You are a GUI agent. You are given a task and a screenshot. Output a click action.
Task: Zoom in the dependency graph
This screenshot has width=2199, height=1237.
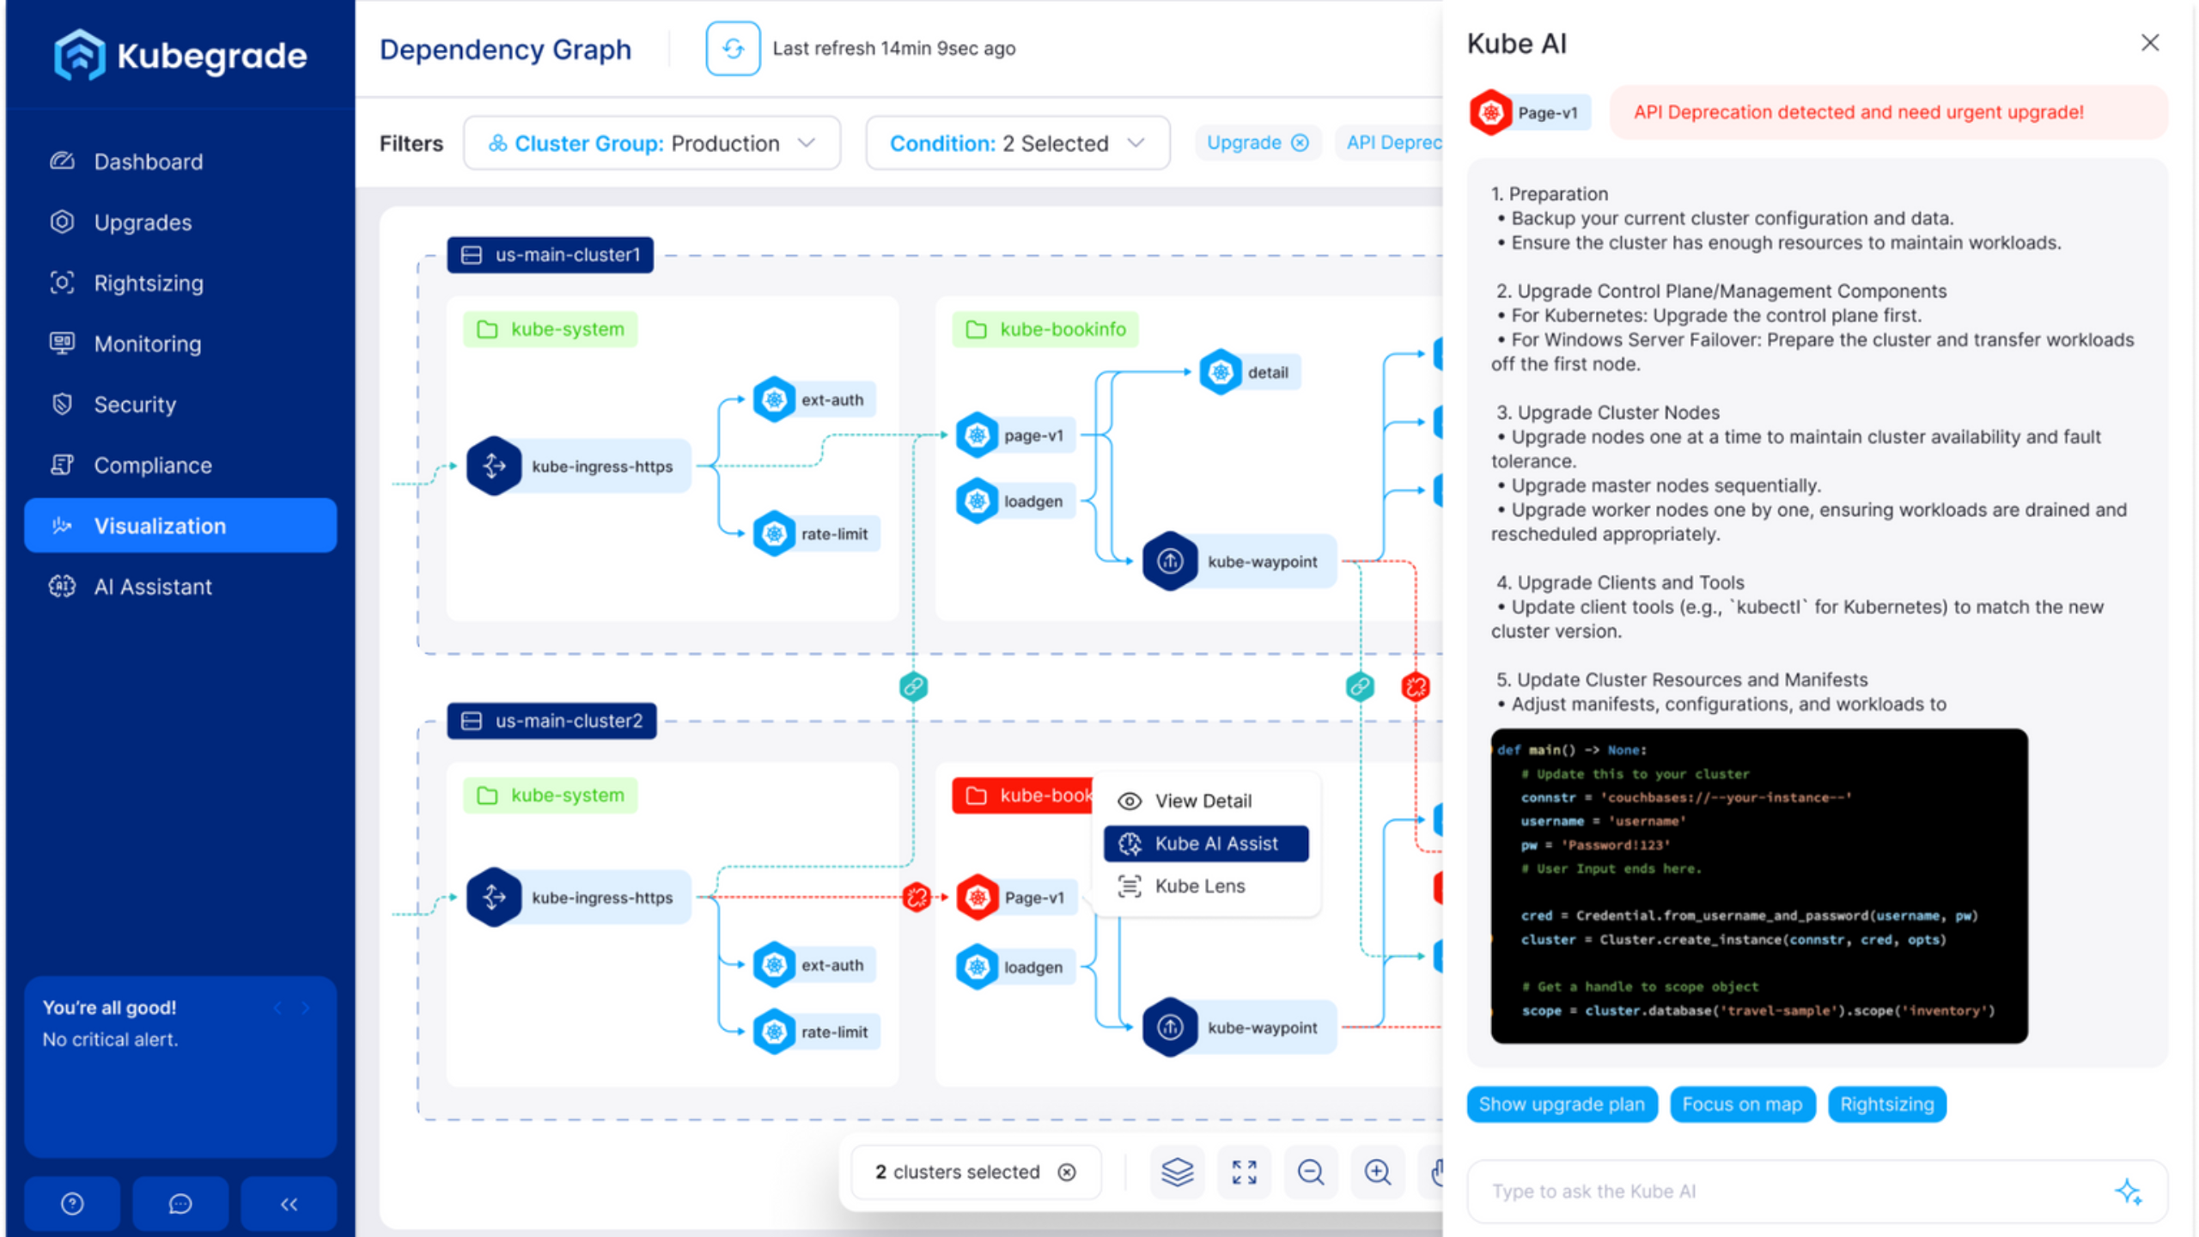pyautogui.click(x=1378, y=1172)
